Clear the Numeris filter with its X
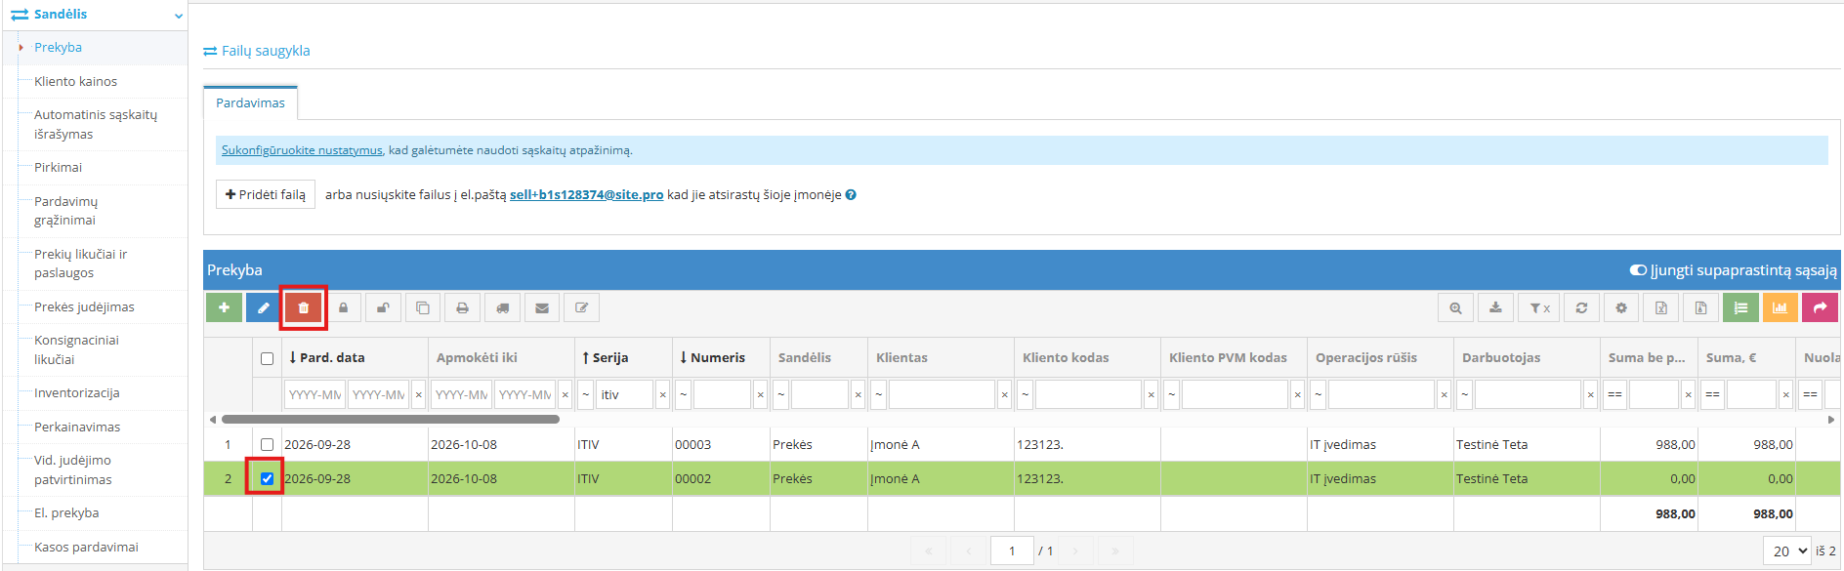Viewport: 1844px width, 571px height. (761, 394)
